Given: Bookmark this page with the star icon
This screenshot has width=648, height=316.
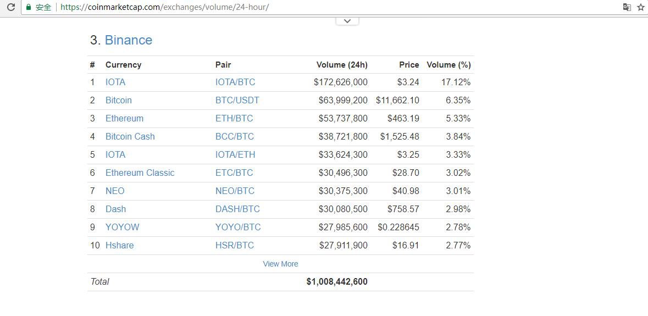Looking at the screenshot, I should (640, 7).
